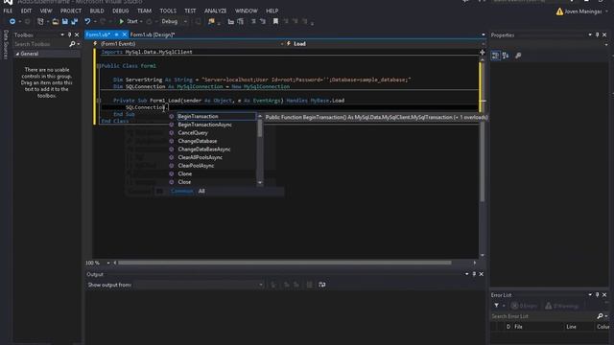Open the Show output from dropdown
Image resolution: width=614 pixels, height=345 pixels.
199,285
